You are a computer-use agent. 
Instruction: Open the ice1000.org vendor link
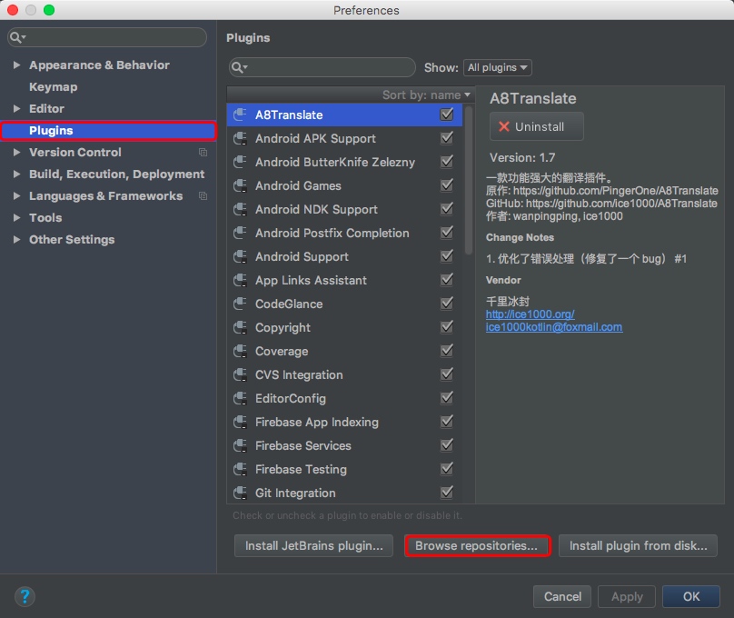530,314
